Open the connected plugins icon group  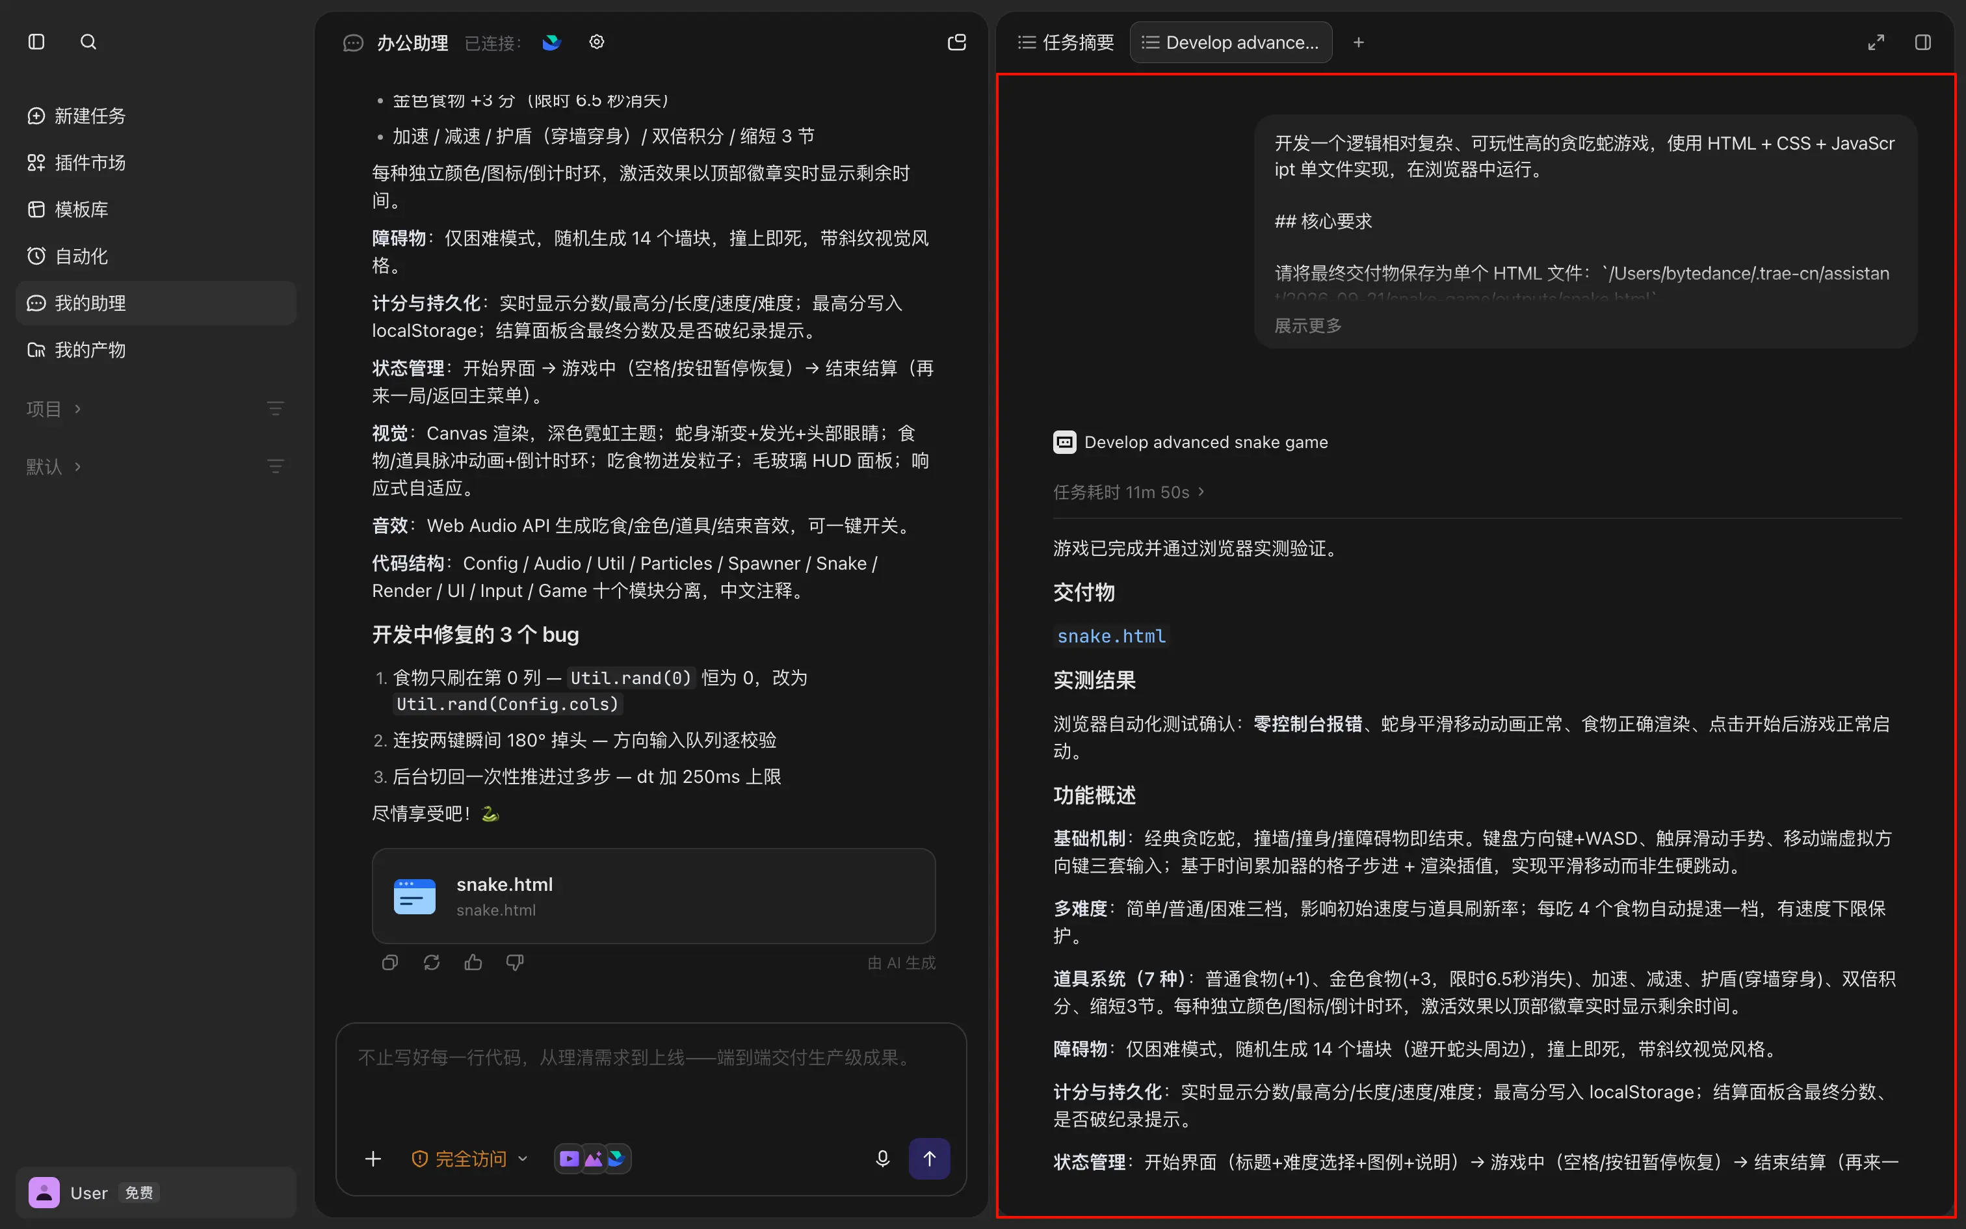click(592, 1158)
